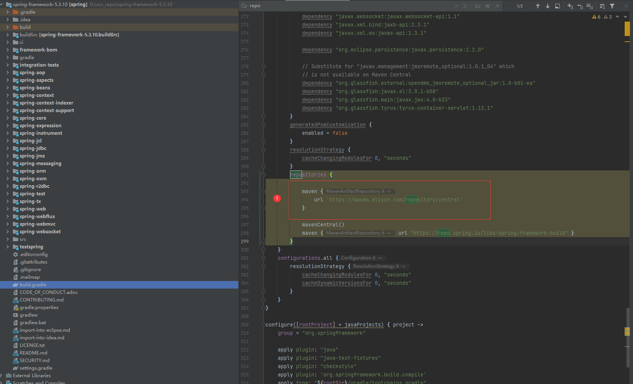Expand the testspring module
Image resolution: width=633 pixels, height=384 pixels.
pos(8,247)
